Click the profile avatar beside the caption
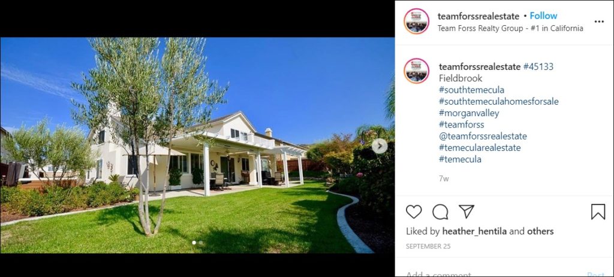Viewport: 614px width, 277px height. [417, 71]
